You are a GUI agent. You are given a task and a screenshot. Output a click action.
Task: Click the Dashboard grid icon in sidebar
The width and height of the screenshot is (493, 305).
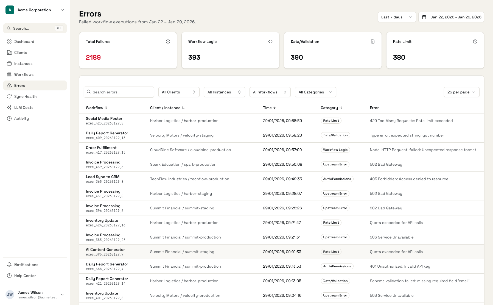point(9,41)
